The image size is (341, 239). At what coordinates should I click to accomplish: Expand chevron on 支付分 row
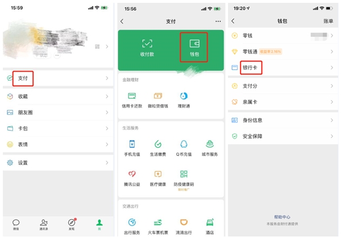tap(332, 86)
